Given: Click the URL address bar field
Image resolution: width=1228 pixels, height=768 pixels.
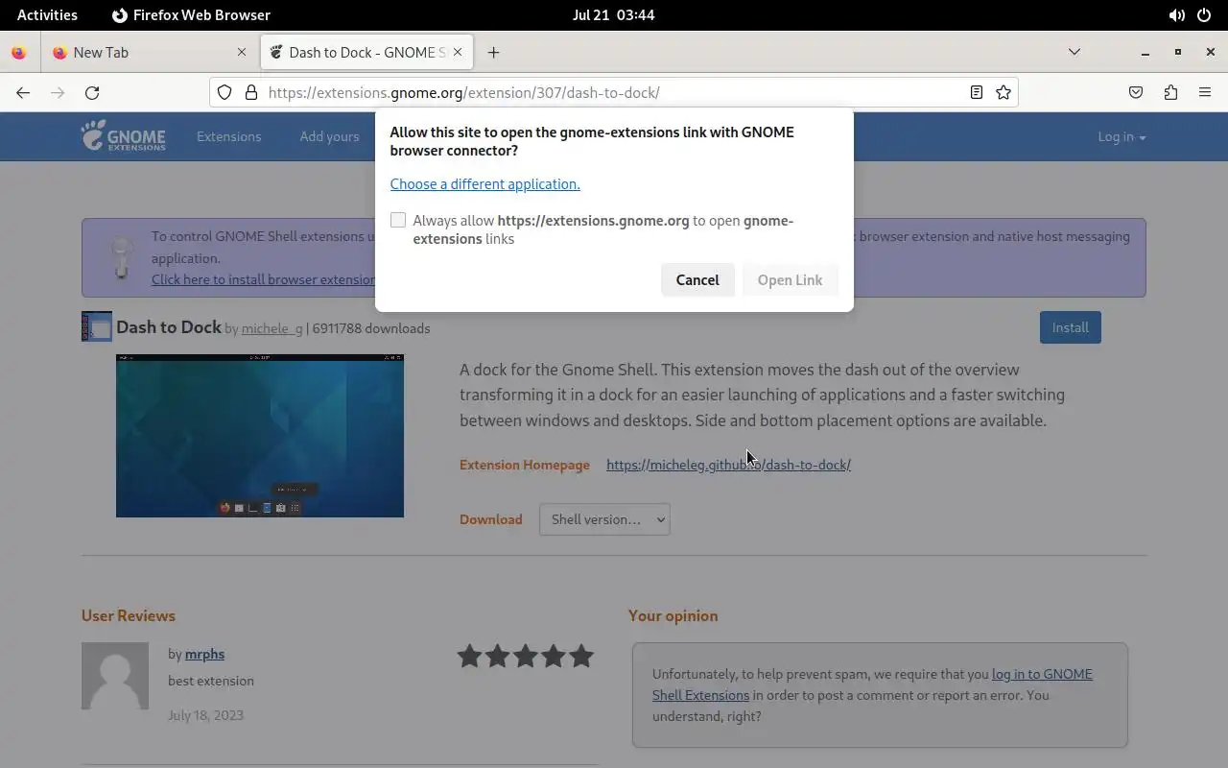Looking at the screenshot, I should pos(614,92).
